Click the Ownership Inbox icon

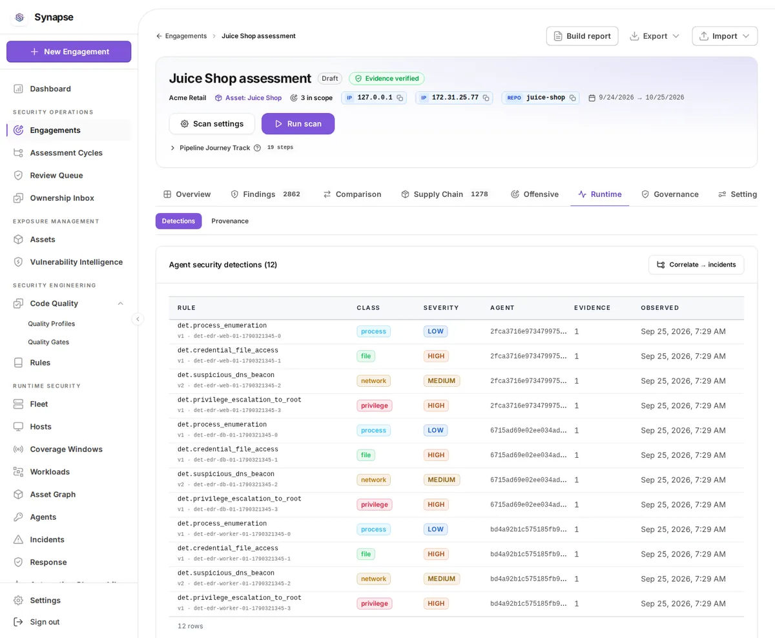click(18, 198)
